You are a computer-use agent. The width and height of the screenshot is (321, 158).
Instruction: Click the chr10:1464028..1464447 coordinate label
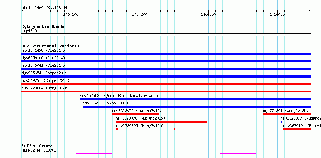tap(45, 8)
